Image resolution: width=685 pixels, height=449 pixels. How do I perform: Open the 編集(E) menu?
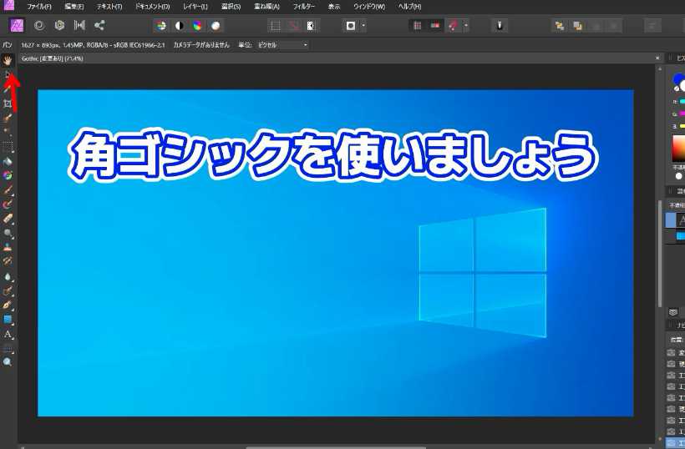point(74,7)
